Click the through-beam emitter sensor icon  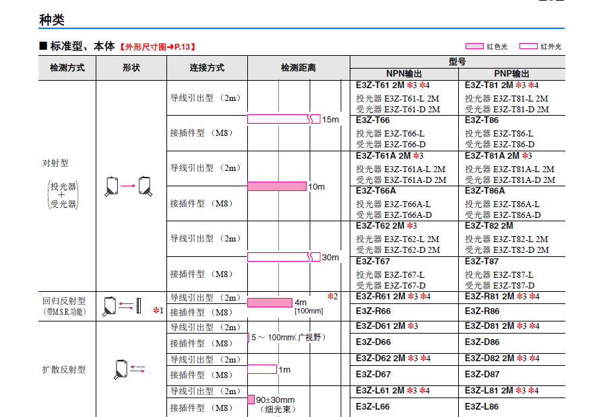pos(112,186)
